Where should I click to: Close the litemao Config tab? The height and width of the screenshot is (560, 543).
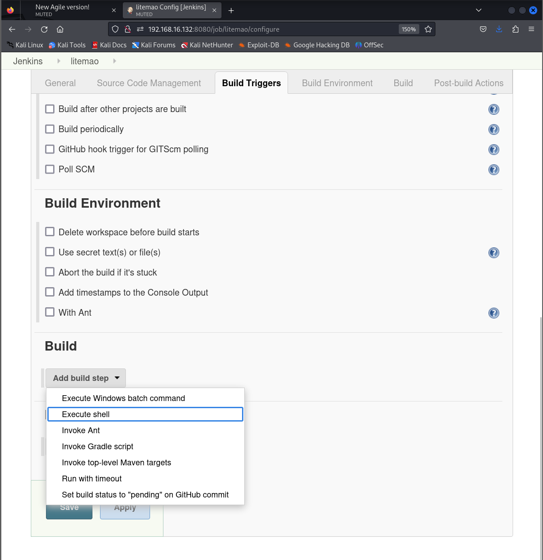tap(214, 10)
